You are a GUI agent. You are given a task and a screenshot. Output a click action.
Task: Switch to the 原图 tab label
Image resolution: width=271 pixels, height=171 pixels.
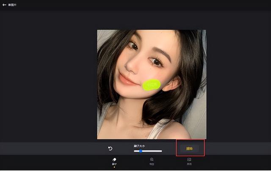pyautogui.click(x=189, y=164)
